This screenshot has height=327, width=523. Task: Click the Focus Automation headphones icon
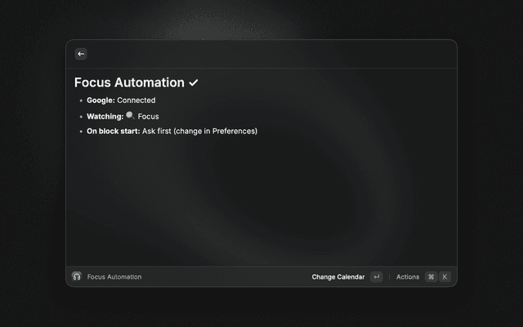tap(77, 276)
